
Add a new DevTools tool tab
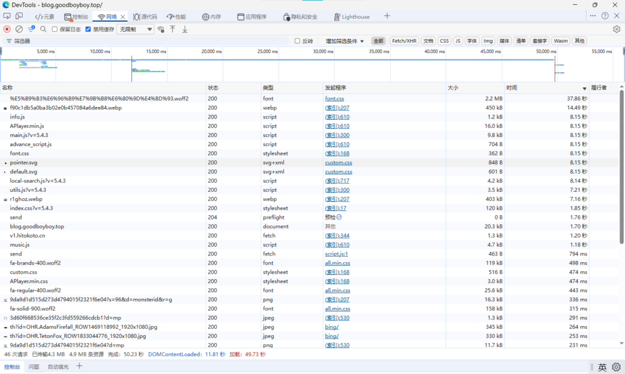coord(387,16)
